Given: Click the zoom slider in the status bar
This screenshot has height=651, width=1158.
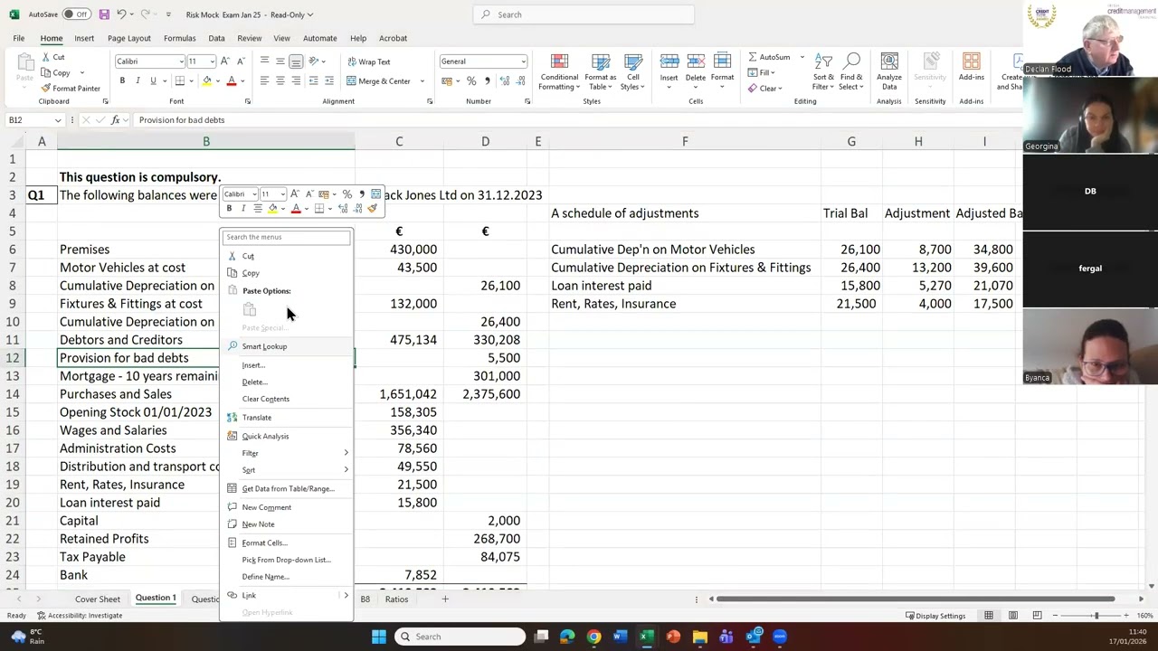Looking at the screenshot, I should point(1096,616).
